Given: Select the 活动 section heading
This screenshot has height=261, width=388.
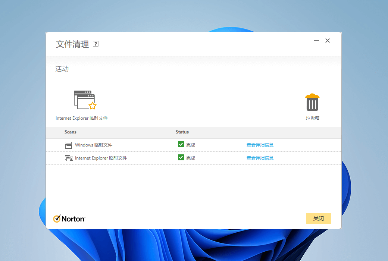Looking at the screenshot, I should click(62, 69).
